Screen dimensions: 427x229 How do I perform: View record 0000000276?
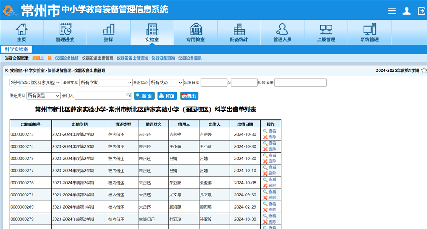[x=270, y=179]
